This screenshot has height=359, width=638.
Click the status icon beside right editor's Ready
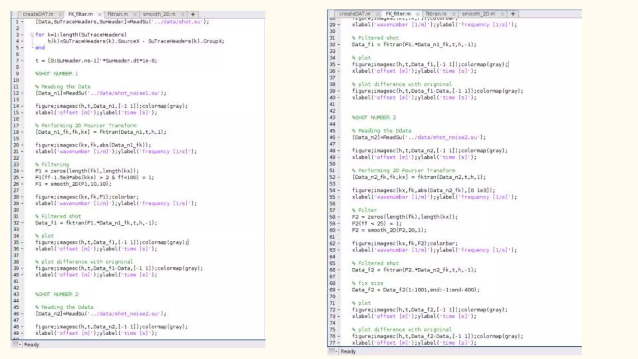pos(332,351)
